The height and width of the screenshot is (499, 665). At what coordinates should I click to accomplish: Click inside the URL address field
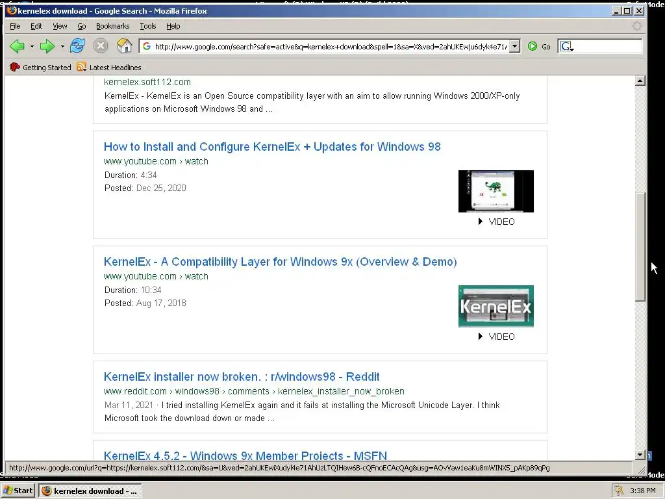pos(331,47)
